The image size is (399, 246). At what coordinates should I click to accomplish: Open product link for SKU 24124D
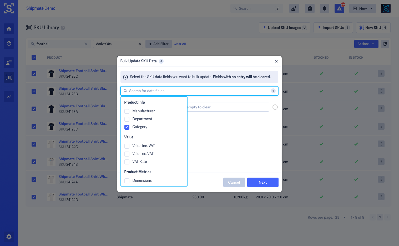83,194
